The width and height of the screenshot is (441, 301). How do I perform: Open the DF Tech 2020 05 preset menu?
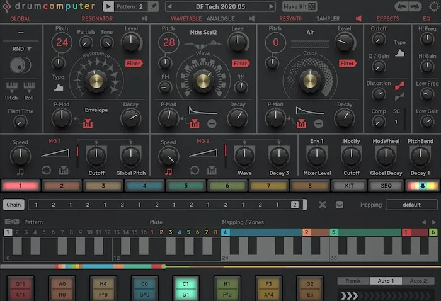[220, 6]
